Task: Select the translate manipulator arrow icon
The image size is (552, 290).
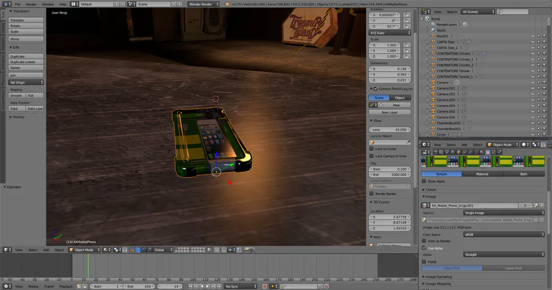Action: pos(138,250)
